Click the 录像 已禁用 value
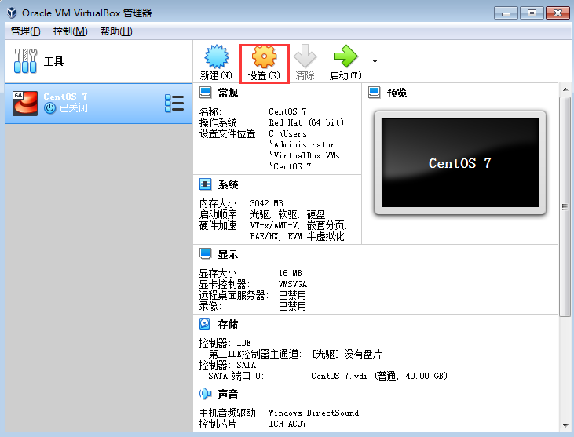The width and height of the screenshot is (574, 437). click(x=292, y=306)
